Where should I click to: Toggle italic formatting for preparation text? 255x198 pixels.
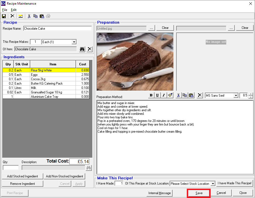click(x=164, y=95)
